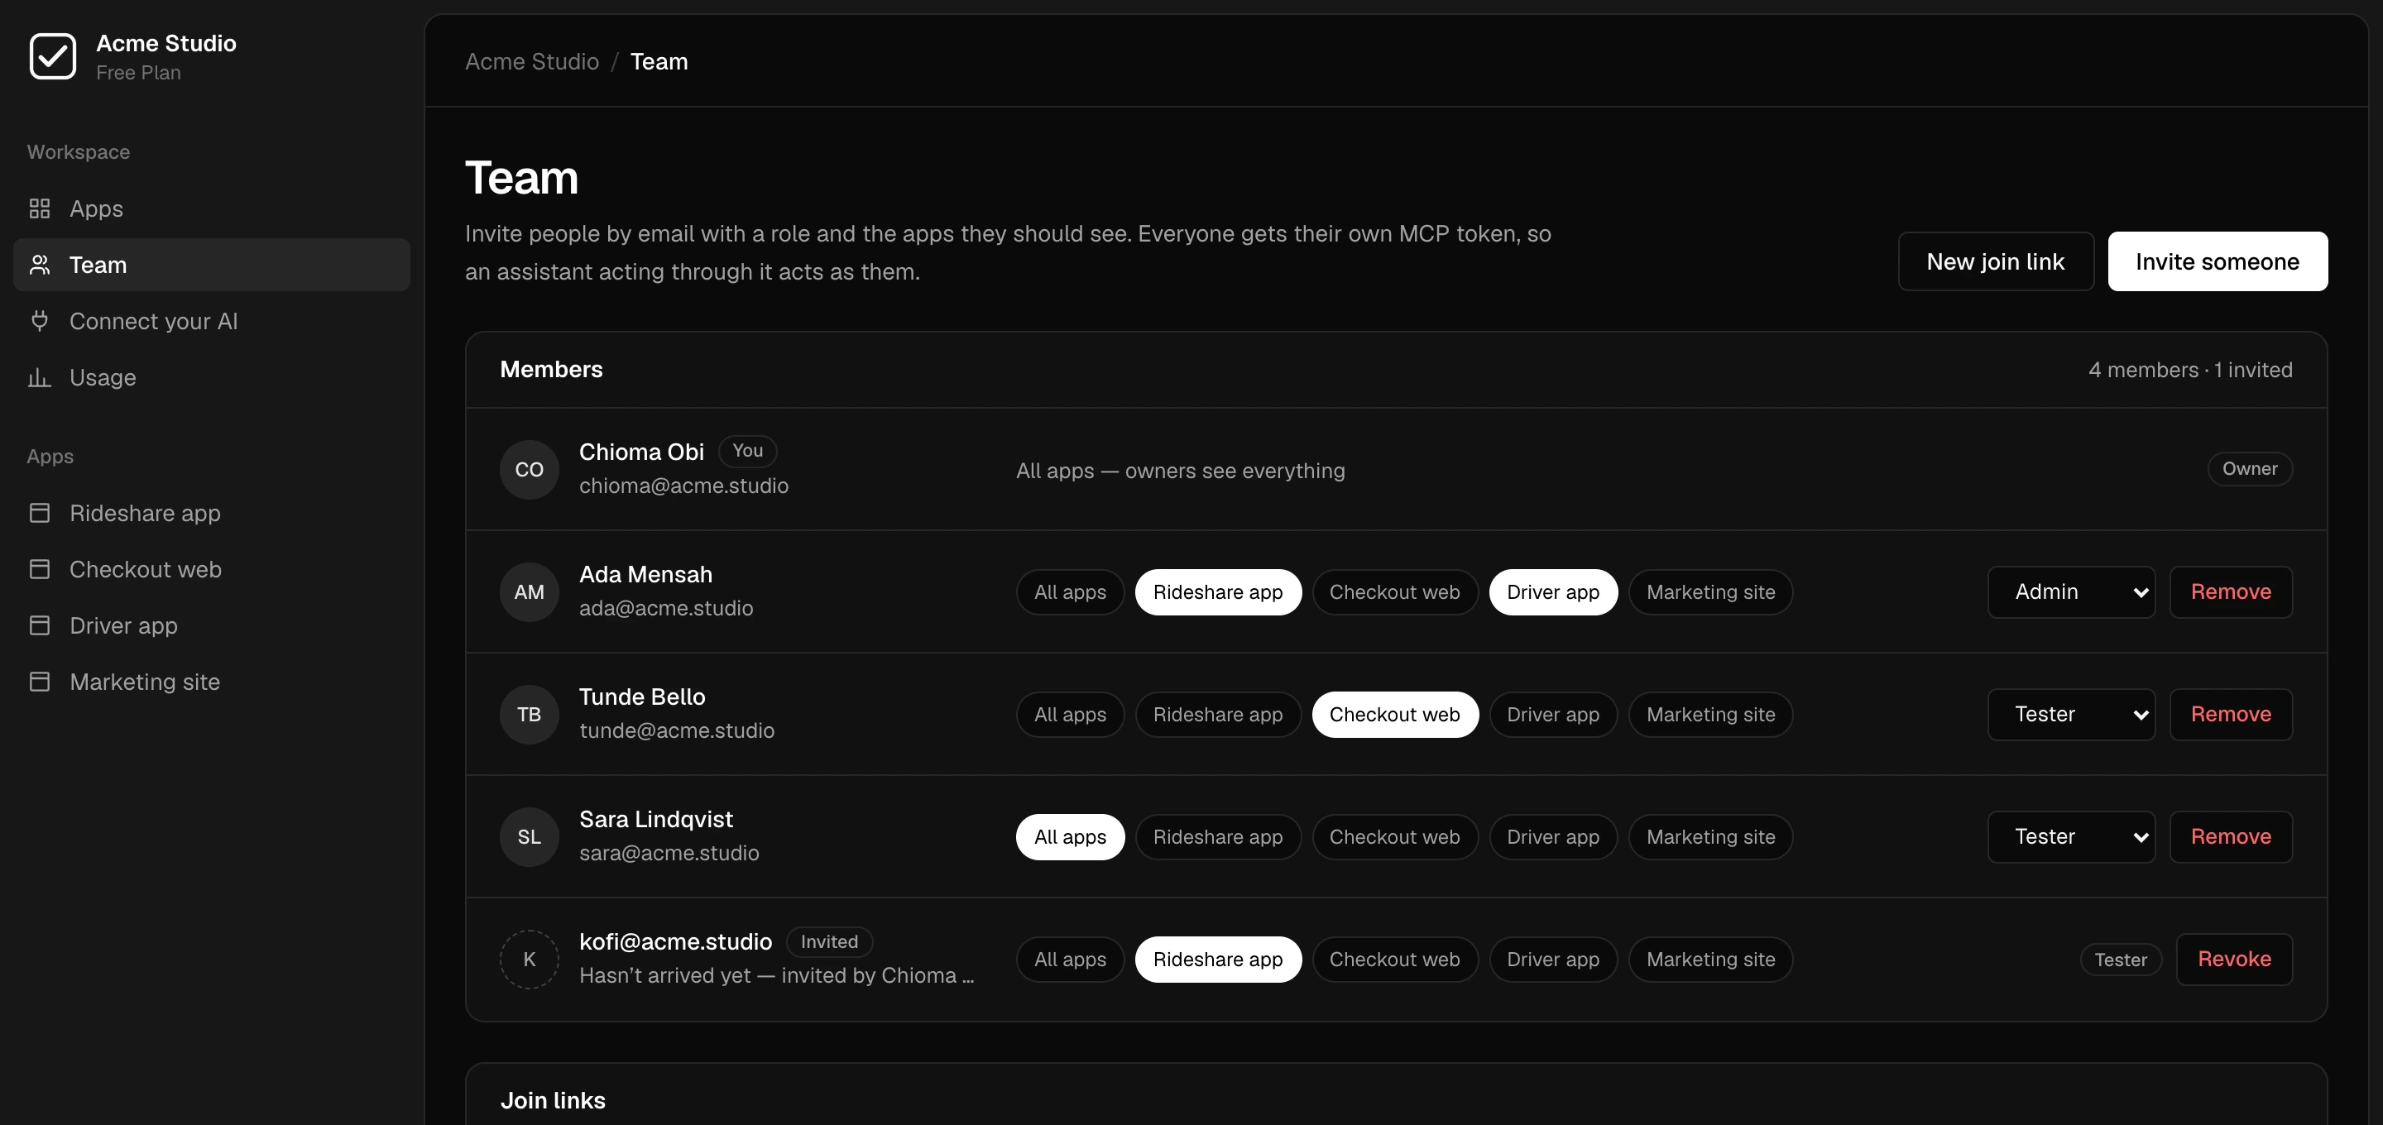Deselect Rideshare app for Ada Mensah
2383x1125 pixels.
point(1217,592)
